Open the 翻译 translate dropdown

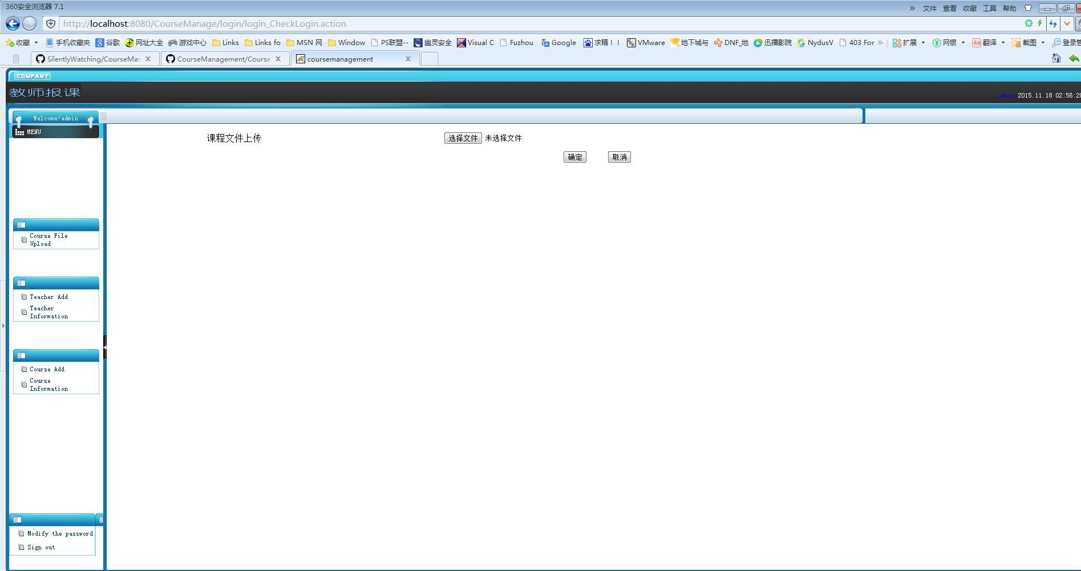pos(989,43)
